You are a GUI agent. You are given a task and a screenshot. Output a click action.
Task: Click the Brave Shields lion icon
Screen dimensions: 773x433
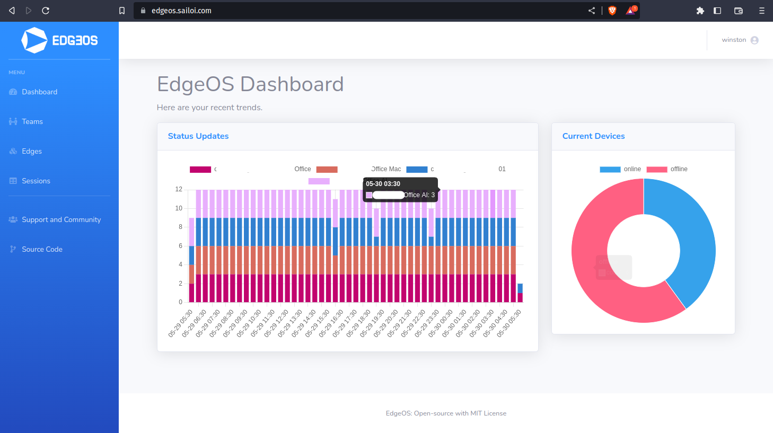(612, 10)
